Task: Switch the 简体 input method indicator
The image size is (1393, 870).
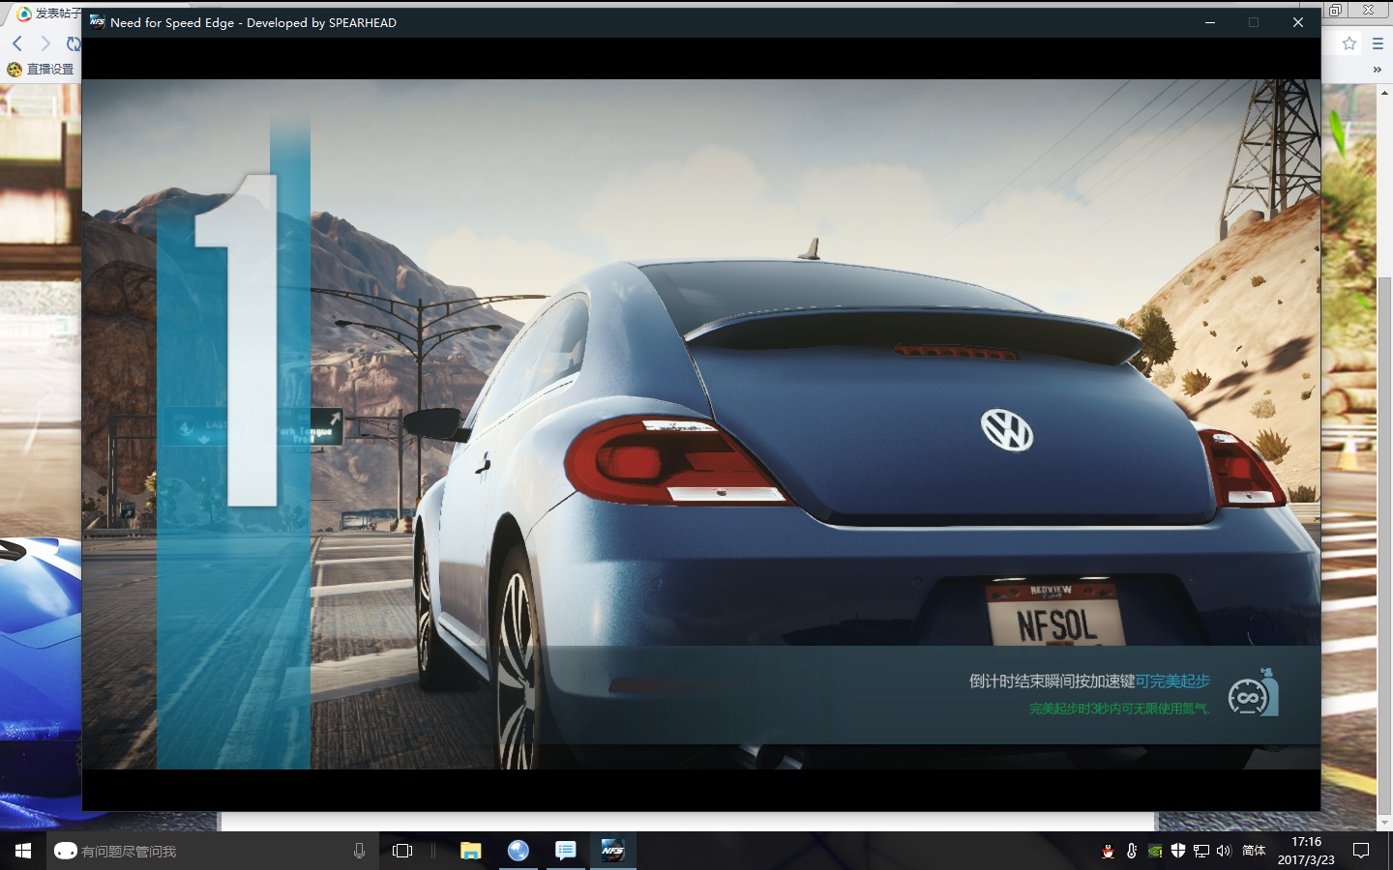Action: 1254,851
